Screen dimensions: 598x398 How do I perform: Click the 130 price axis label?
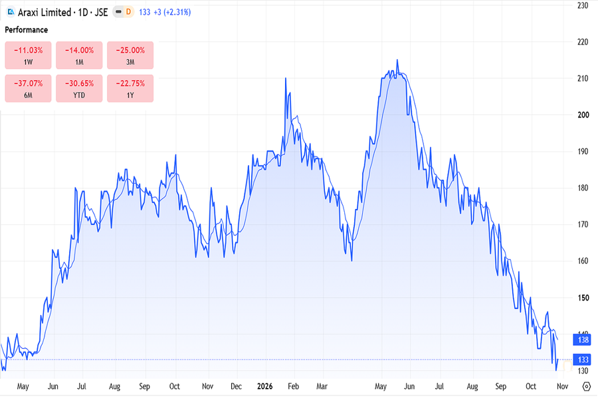583,371
